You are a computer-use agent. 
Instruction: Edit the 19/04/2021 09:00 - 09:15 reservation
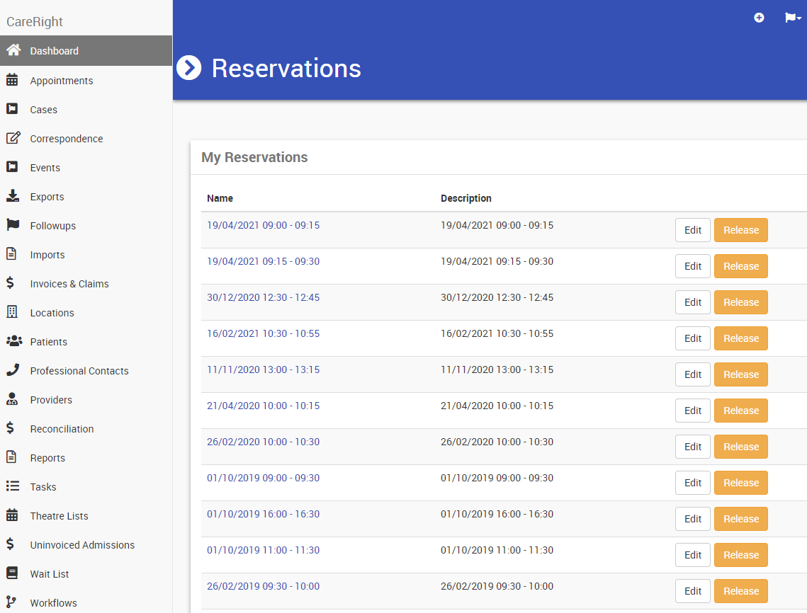tap(692, 230)
